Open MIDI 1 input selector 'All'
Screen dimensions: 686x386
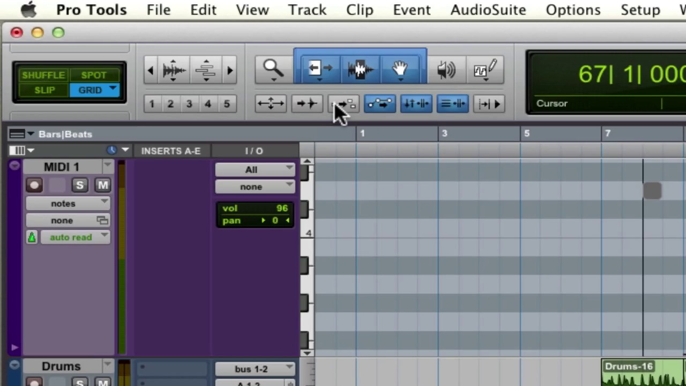click(255, 169)
